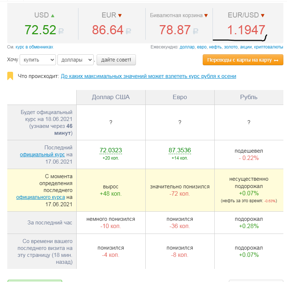Click the green up arrow beside USD

pyautogui.click(x=53, y=16)
